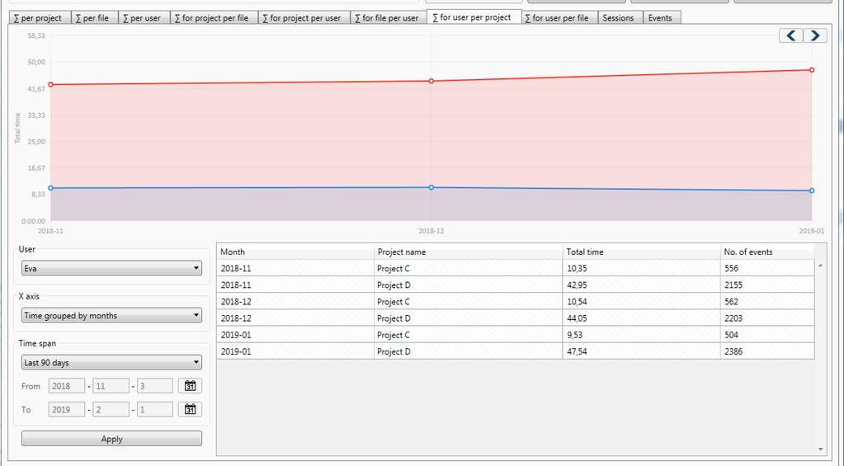Click the From year field 2018
Screen dimensions: 844x466
click(x=67, y=386)
